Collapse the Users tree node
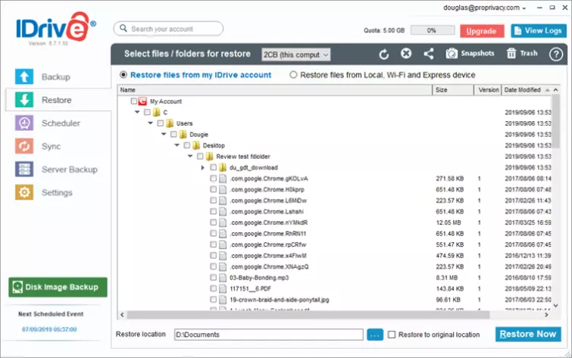Screen dimensions: 572x358 click(x=150, y=123)
